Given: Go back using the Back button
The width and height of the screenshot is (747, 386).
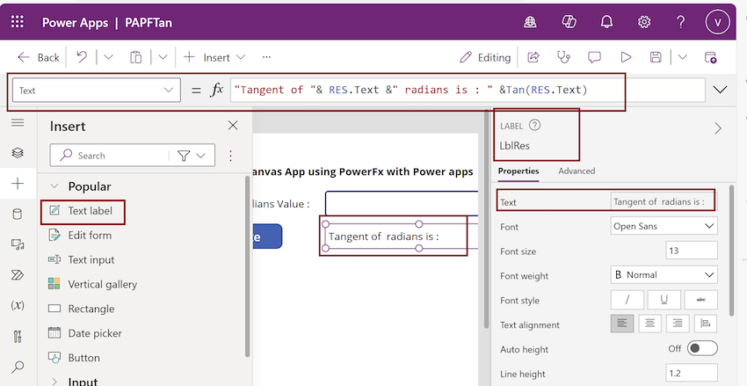Looking at the screenshot, I should pos(38,58).
